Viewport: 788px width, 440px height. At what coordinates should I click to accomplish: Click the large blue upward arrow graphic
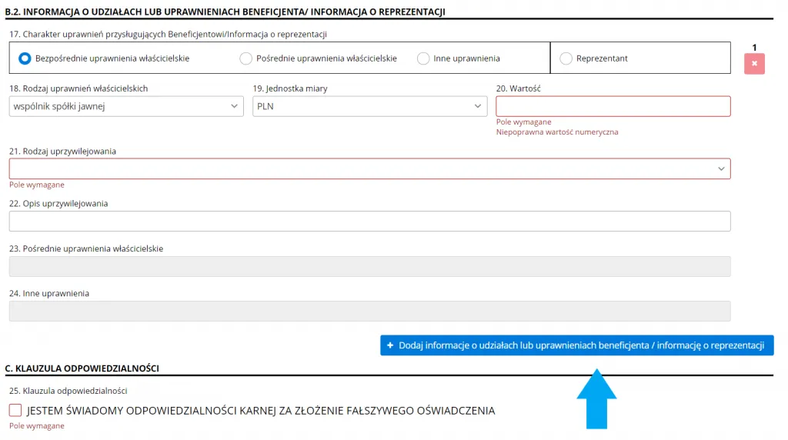(x=596, y=398)
